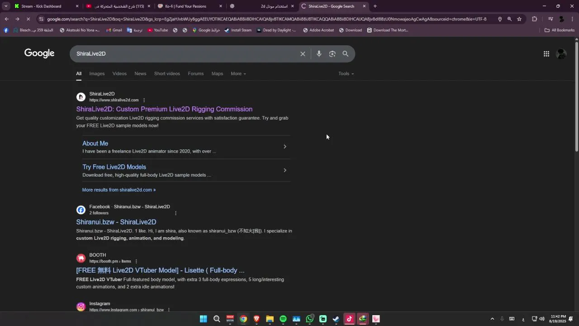
Task: Click More results from shiralive2d.com
Action: tap(119, 190)
